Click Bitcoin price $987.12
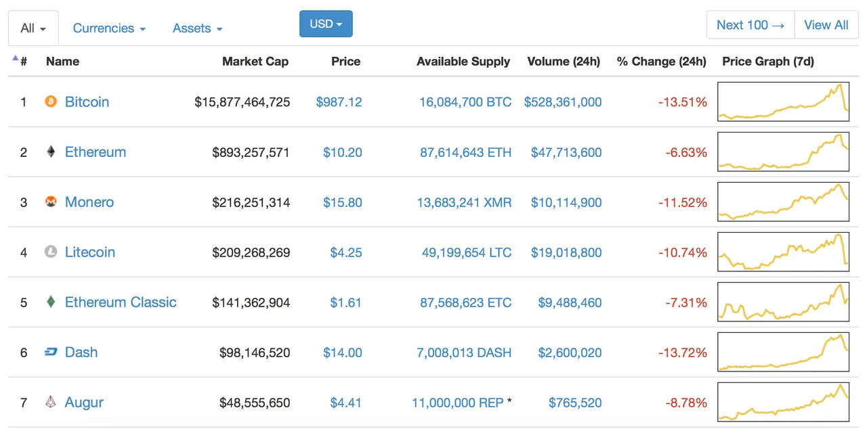 coord(339,102)
